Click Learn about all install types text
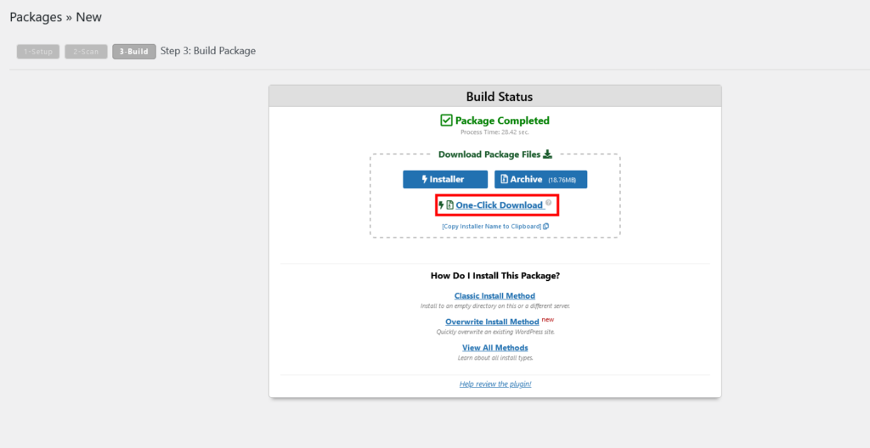The height and width of the screenshot is (448, 870). click(x=495, y=358)
